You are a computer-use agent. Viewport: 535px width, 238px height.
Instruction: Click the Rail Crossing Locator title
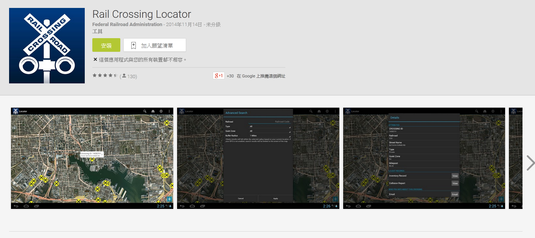pos(142,14)
